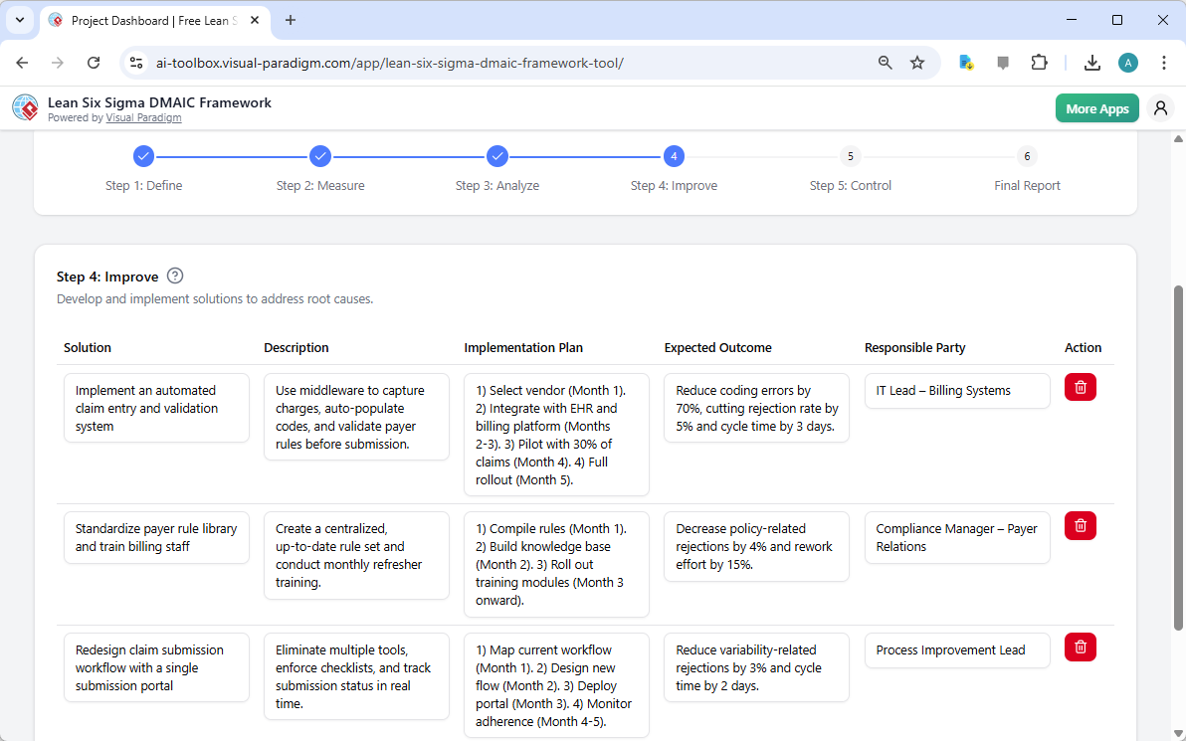
Task: Navigate to Step 3: Analyze
Action: tap(497, 156)
